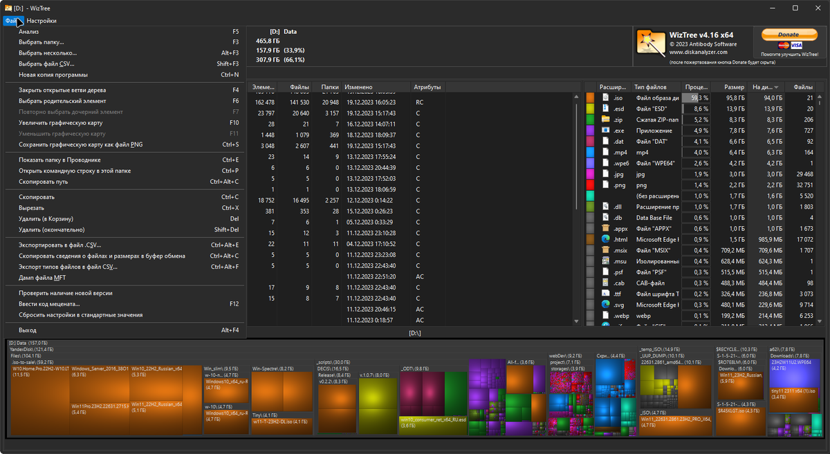Select 'Закрыть открытые ветви дерева'

(125, 90)
